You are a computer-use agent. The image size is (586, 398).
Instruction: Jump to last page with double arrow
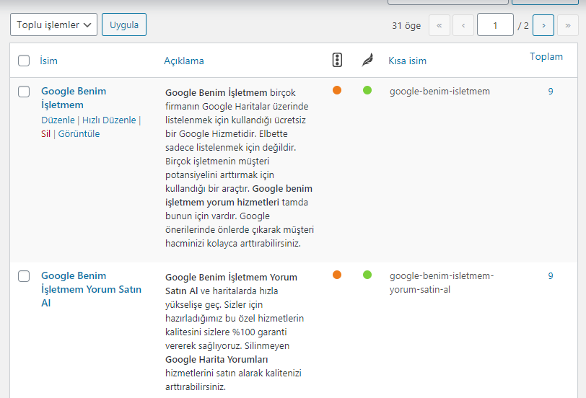click(x=568, y=25)
